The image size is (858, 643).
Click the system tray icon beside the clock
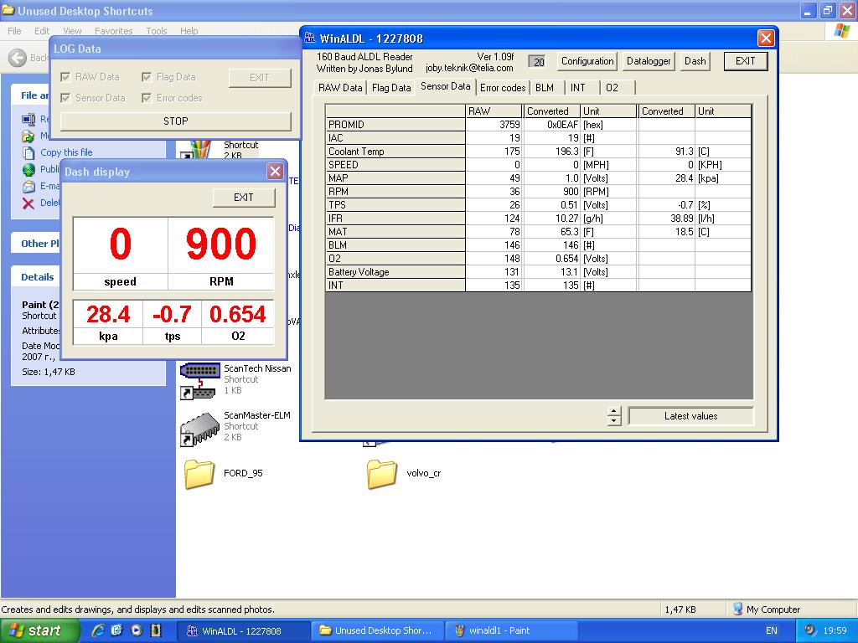(810, 630)
